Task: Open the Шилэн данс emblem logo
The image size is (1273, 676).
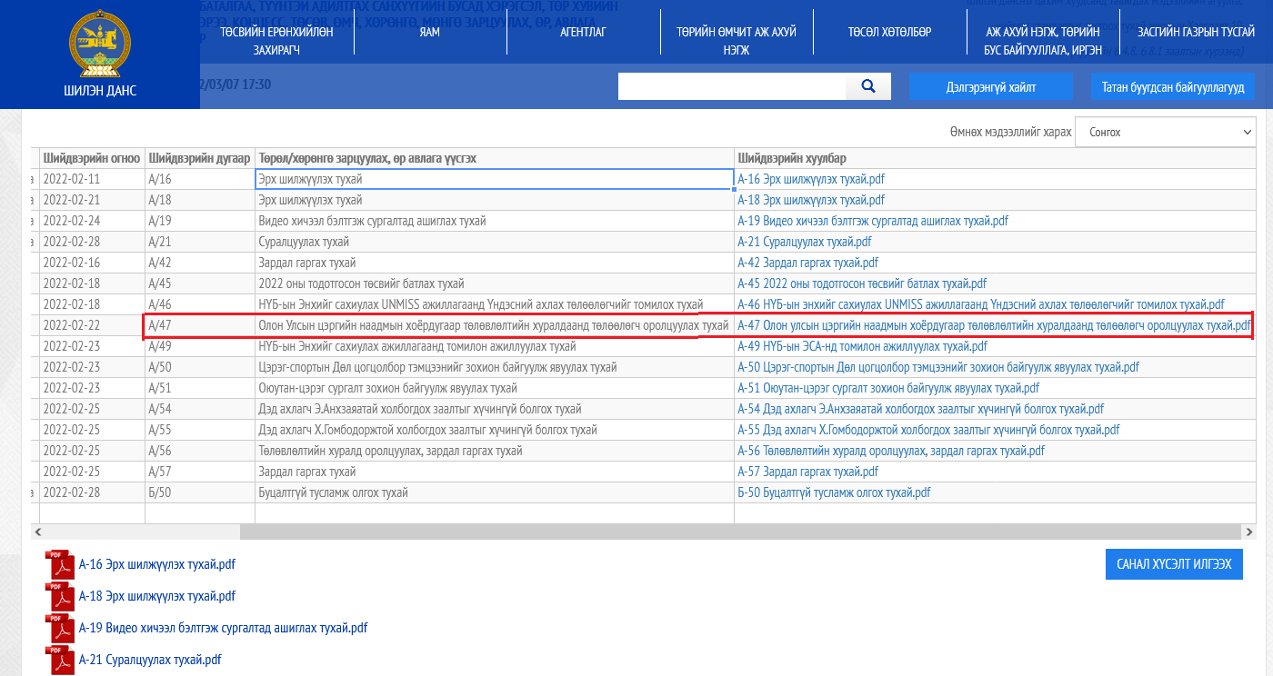Action: click(99, 45)
